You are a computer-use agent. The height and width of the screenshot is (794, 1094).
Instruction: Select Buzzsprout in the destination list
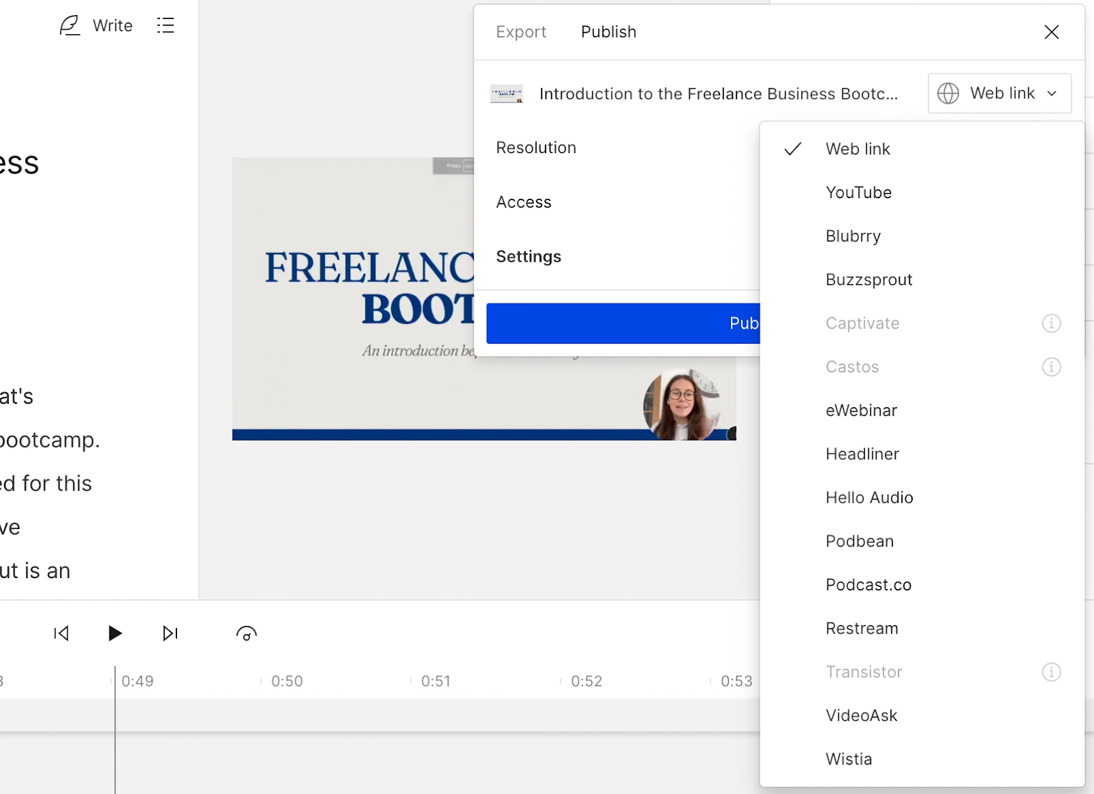tap(922, 279)
